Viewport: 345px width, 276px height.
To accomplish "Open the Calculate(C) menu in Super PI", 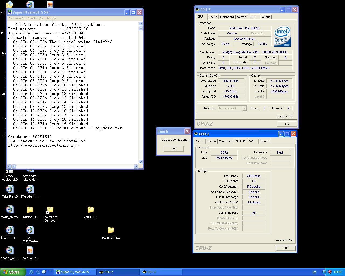I will coord(16,18).
